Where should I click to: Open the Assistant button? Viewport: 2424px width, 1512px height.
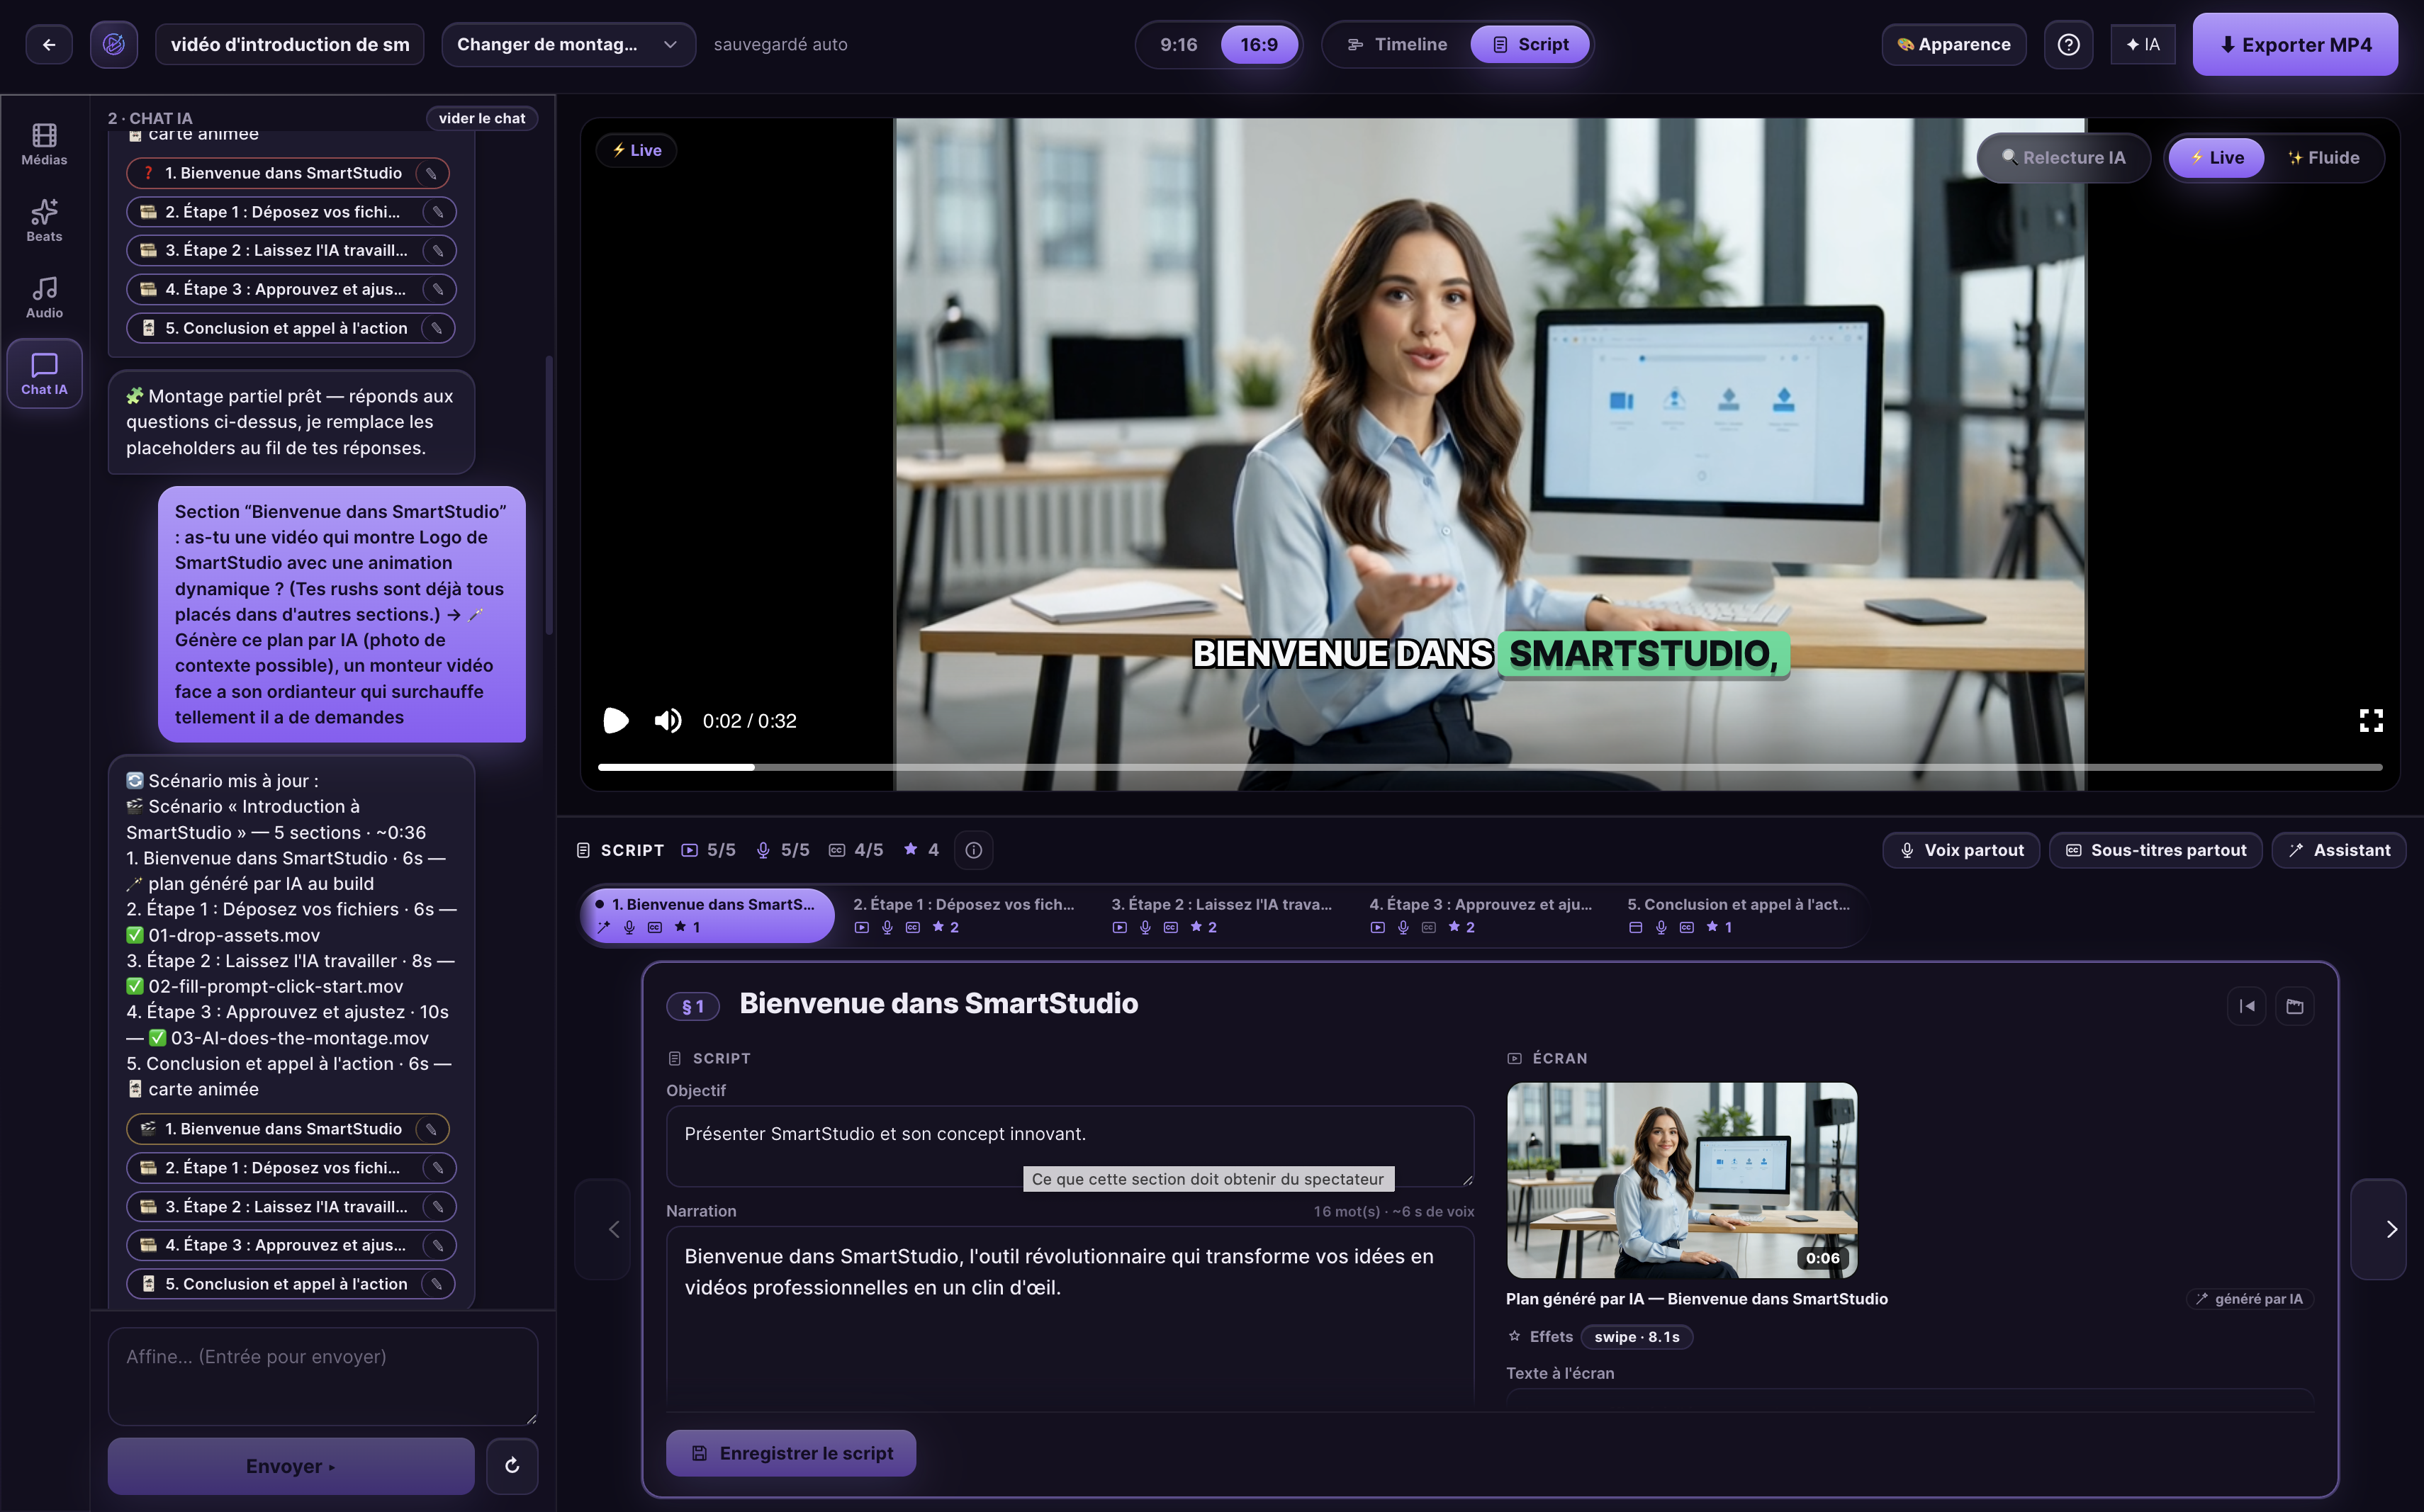point(2338,850)
